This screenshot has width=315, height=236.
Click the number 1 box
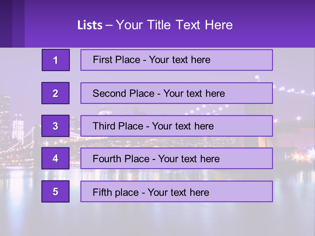[x=56, y=60]
